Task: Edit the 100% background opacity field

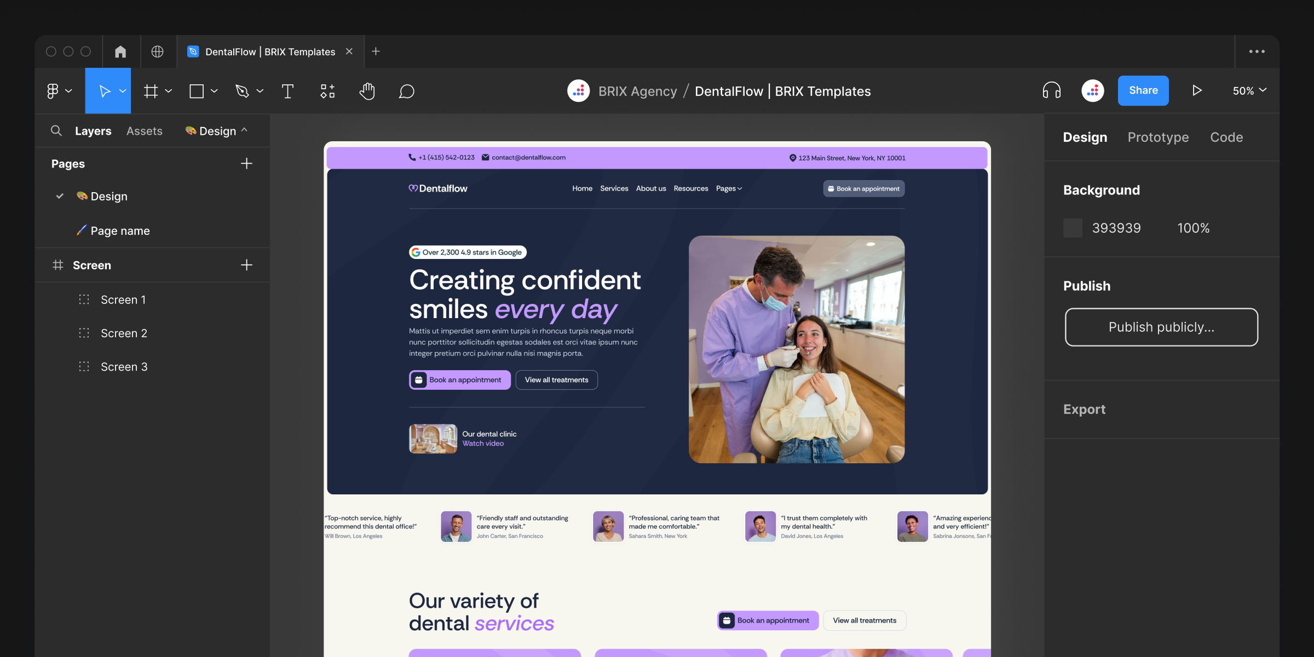Action: click(x=1194, y=228)
